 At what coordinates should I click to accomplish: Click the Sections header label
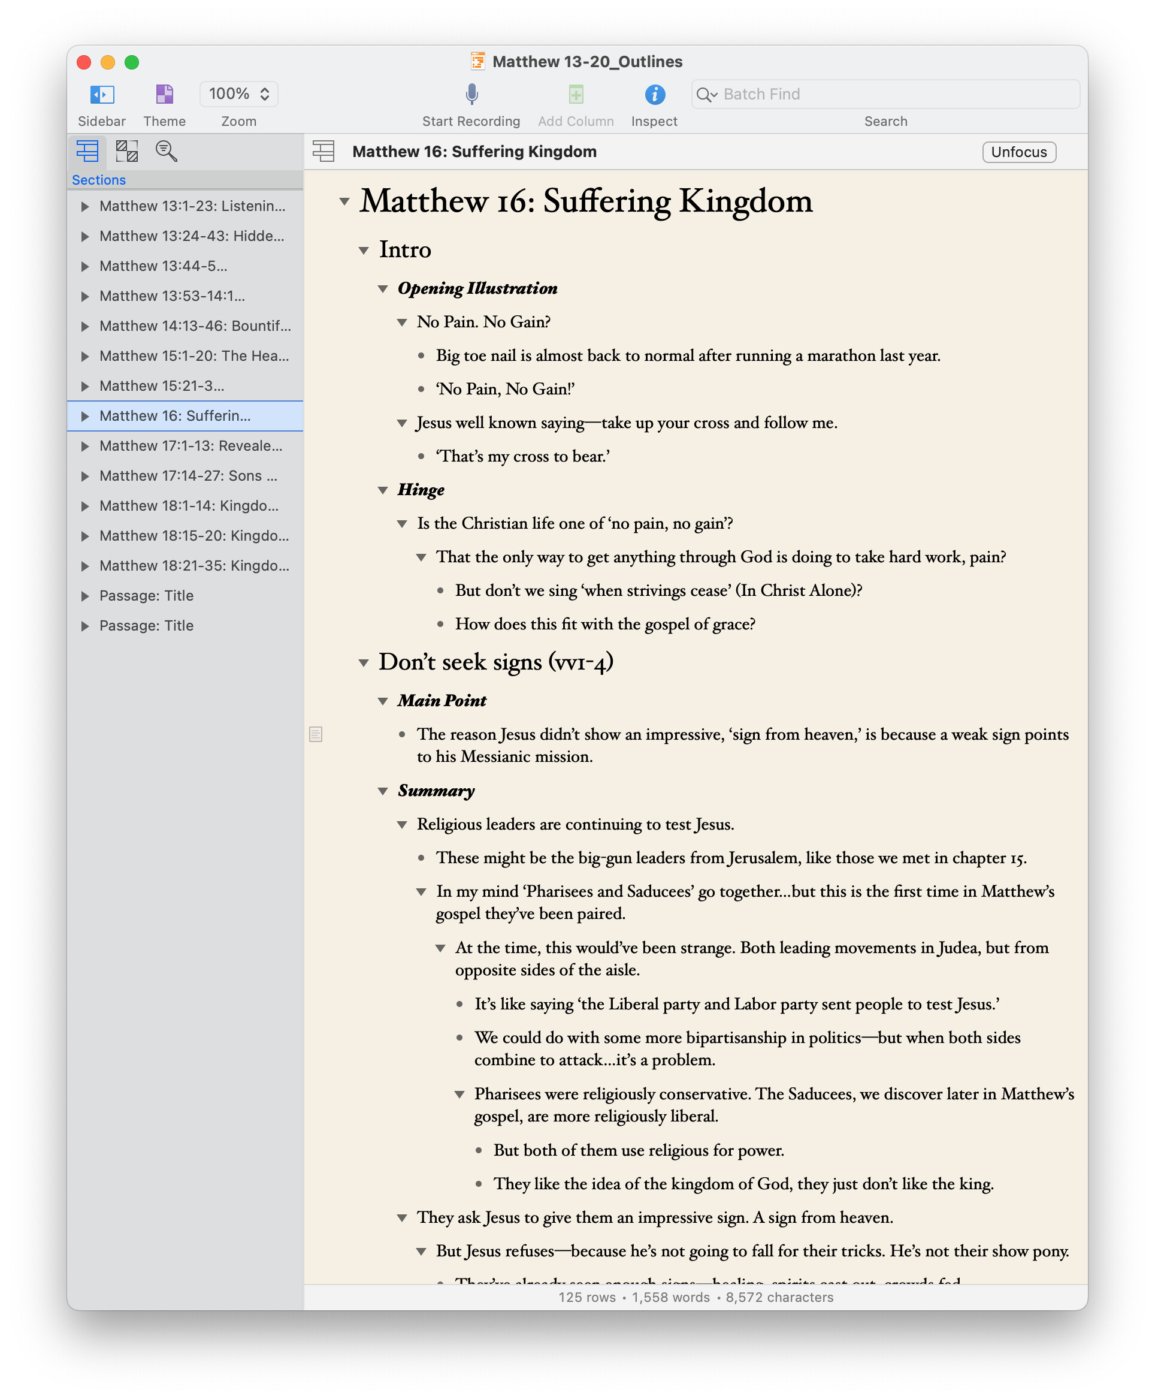point(98,180)
